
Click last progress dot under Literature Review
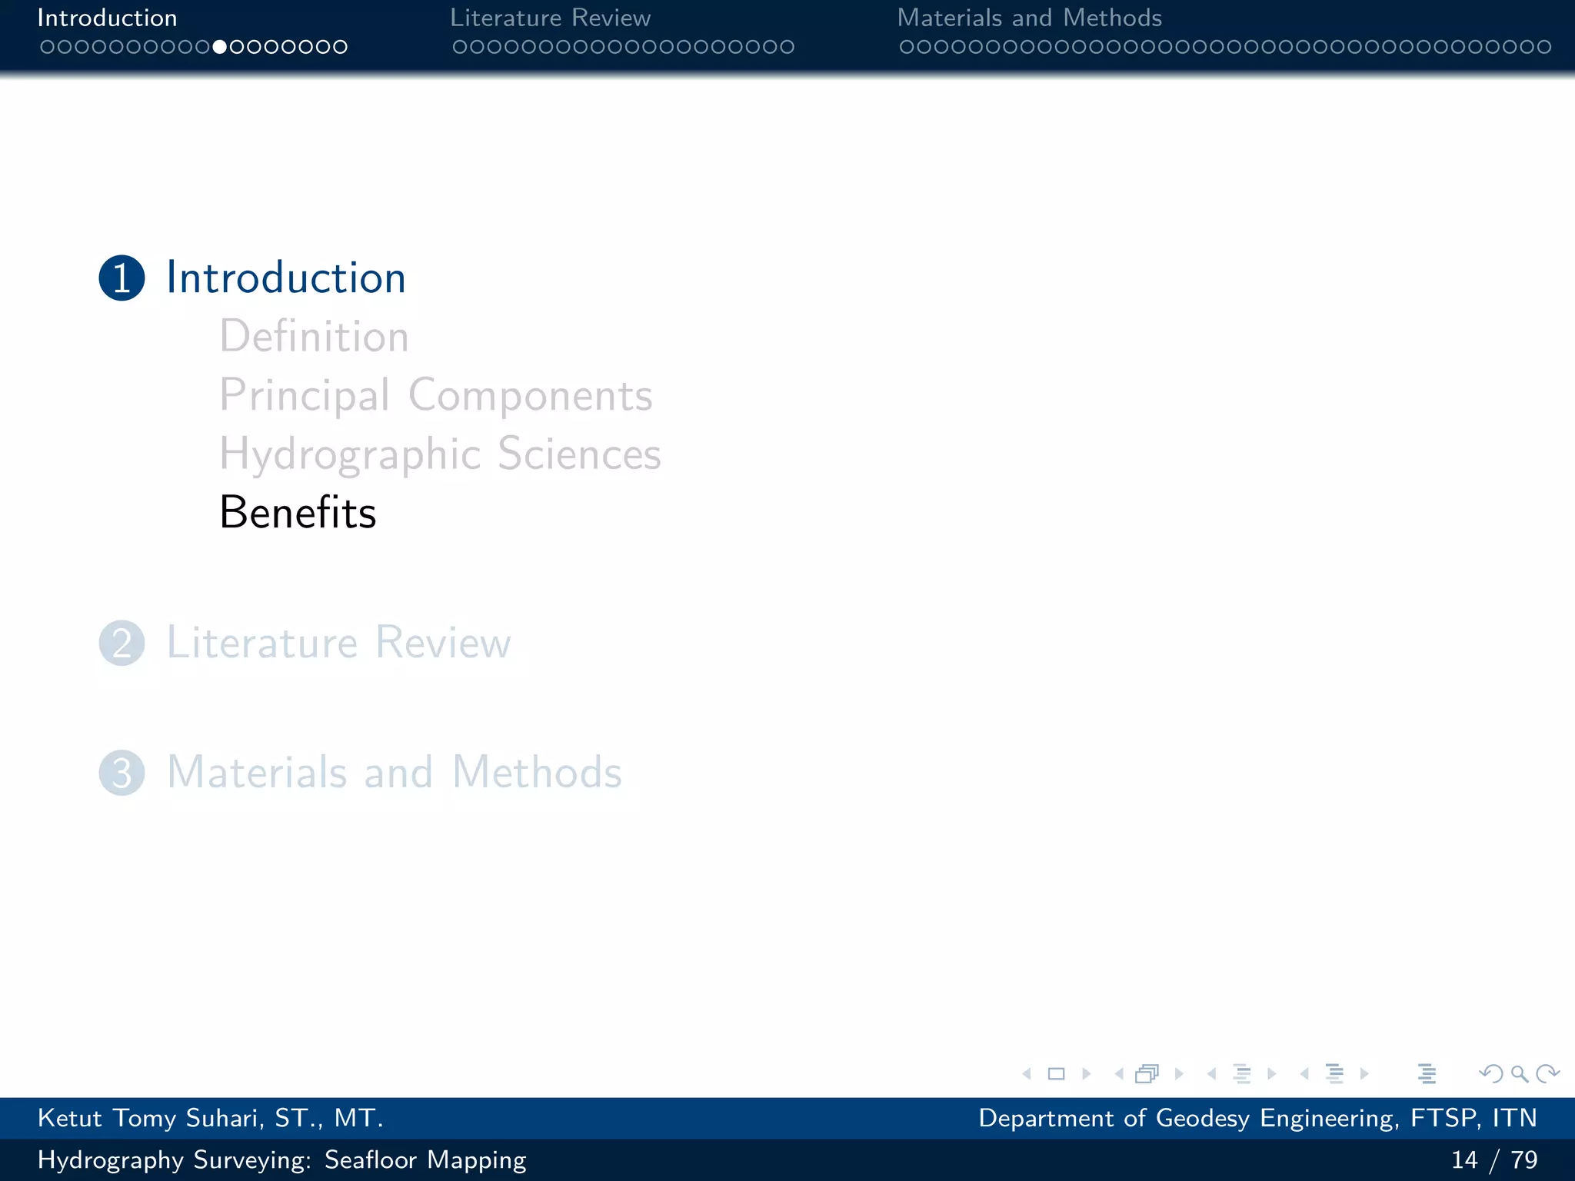[x=787, y=47]
